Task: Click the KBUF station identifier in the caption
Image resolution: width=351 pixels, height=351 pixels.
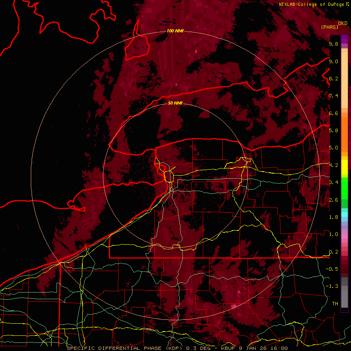Action: point(228,348)
